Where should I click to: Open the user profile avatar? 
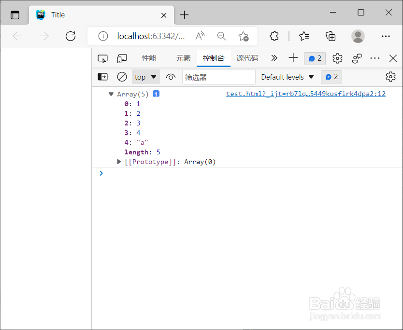click(358, 36)
